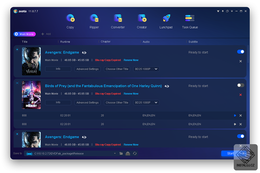
Task: Click the Chapter column header
Action: click(105, 42)
